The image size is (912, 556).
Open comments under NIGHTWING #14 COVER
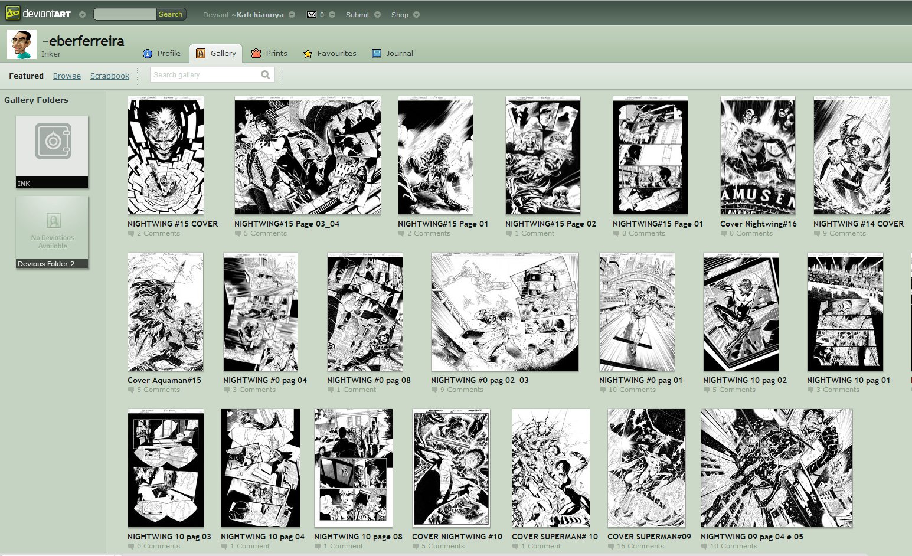[x=844, y=233]
